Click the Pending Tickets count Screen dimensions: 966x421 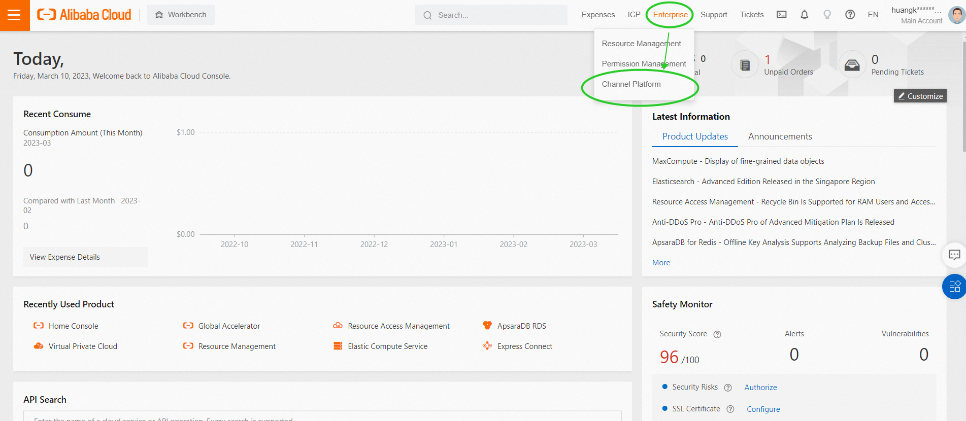[875, 59]
